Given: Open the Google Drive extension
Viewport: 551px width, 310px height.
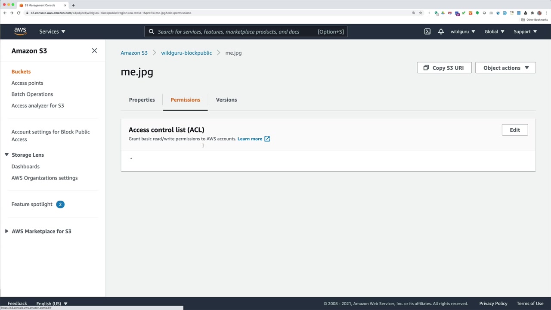Looking at the screenshot, I should (x=443, y=13).
